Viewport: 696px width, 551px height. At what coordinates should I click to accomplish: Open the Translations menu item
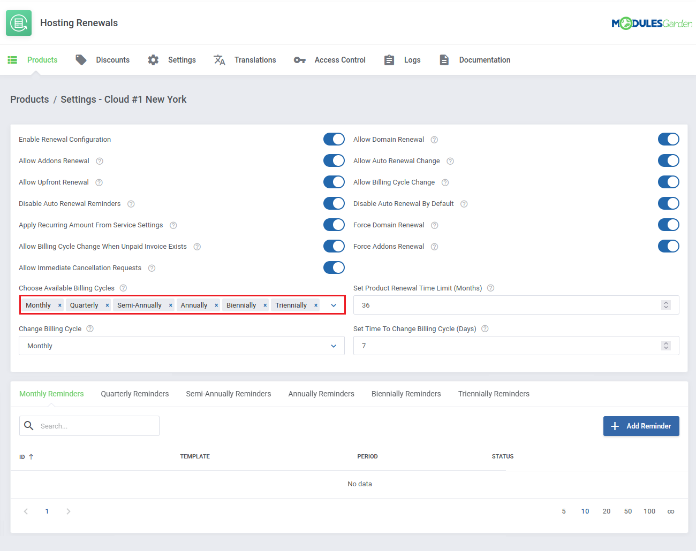[245, 60]
